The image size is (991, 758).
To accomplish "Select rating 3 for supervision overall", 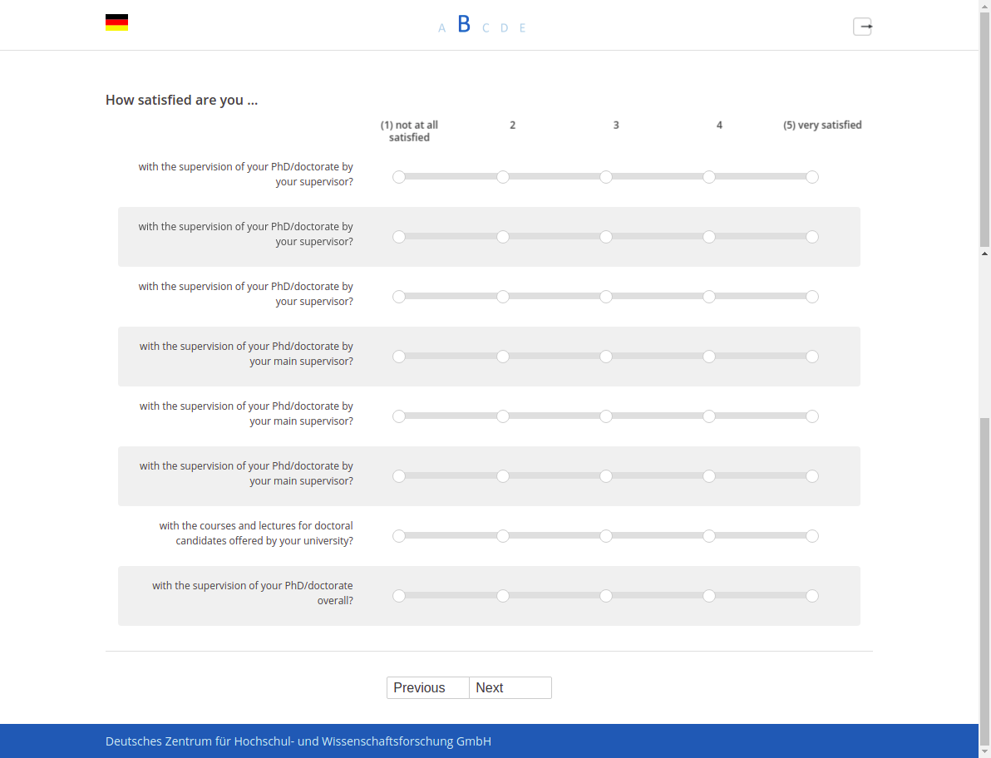I will [605, 596].
